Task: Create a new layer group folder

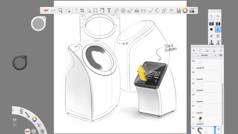Action: click(x=201, y=51)
